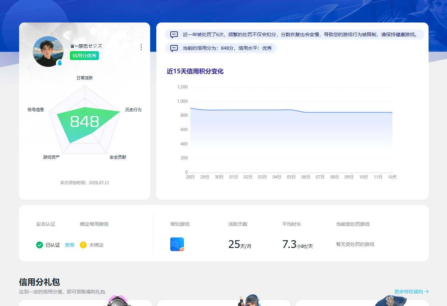This screenshot has height=306, width=447.
Task: Click the 28日 label on chart axis
Action: coord(190,177)
